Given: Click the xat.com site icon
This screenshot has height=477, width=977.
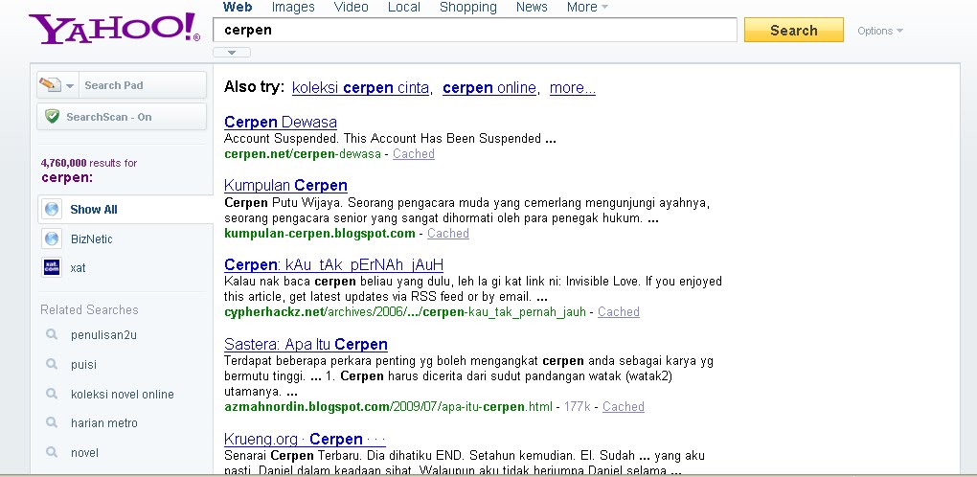Looking at the screenshot, I should click(52, 268).
